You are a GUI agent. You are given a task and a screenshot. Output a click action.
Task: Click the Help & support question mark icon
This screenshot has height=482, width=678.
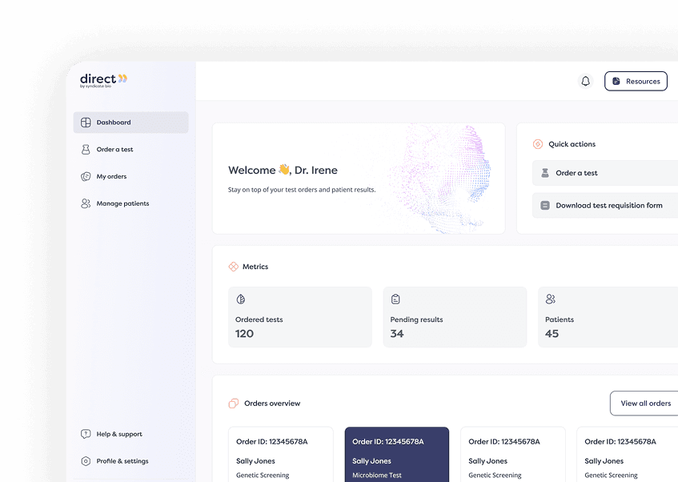(x=86, y=434)
